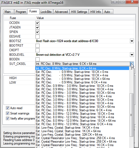139x148 pixels.
Task: Toggle Verify after programming checkbox
Action: click(7, 118)
